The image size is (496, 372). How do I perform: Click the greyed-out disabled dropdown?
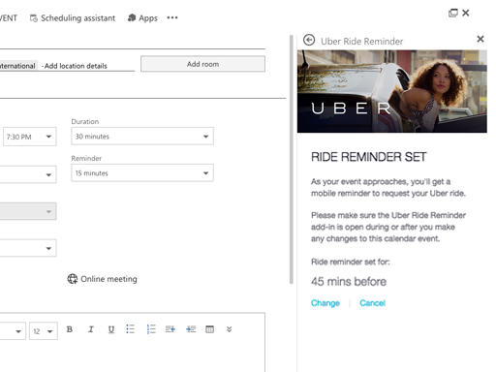[x=28, y=211]
